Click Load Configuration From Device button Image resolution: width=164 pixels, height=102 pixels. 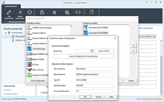pyautogui.click(x=83, y=56)
